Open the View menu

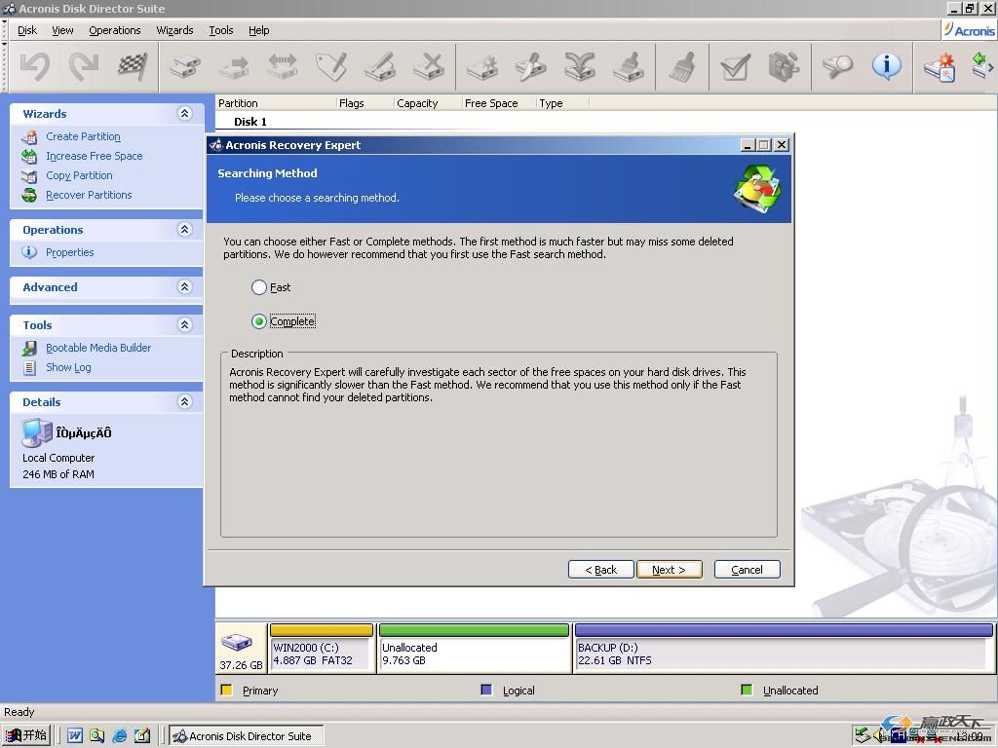(x=62, y=30)
